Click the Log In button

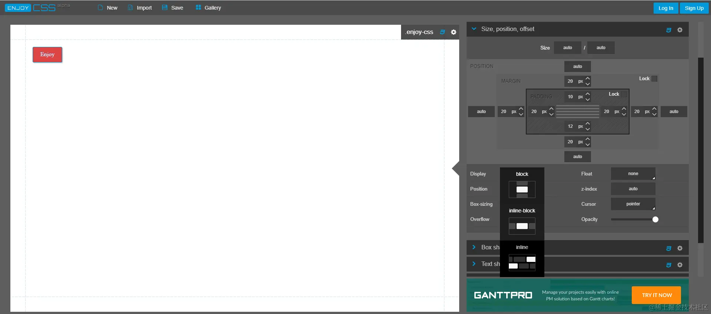tap(666, 8)
